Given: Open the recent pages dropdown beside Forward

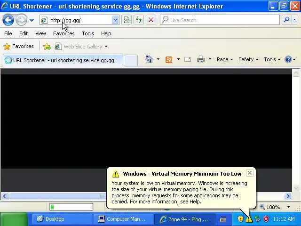Looking at the screenshot, I should coord(32,20).
